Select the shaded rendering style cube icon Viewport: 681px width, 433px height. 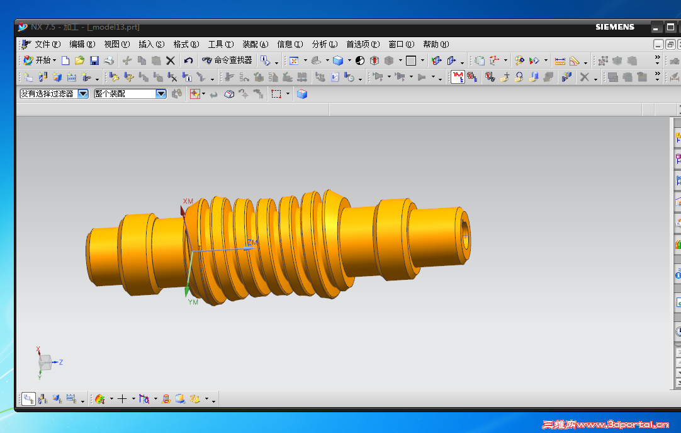click(x=338, y=61)
